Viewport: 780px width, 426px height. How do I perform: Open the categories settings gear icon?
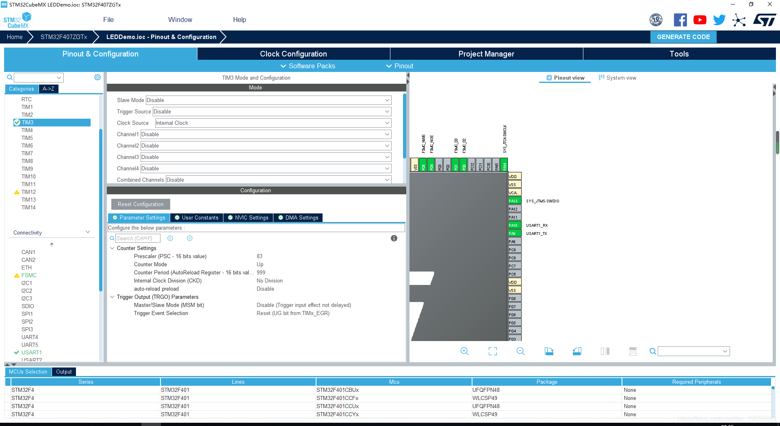97,77
